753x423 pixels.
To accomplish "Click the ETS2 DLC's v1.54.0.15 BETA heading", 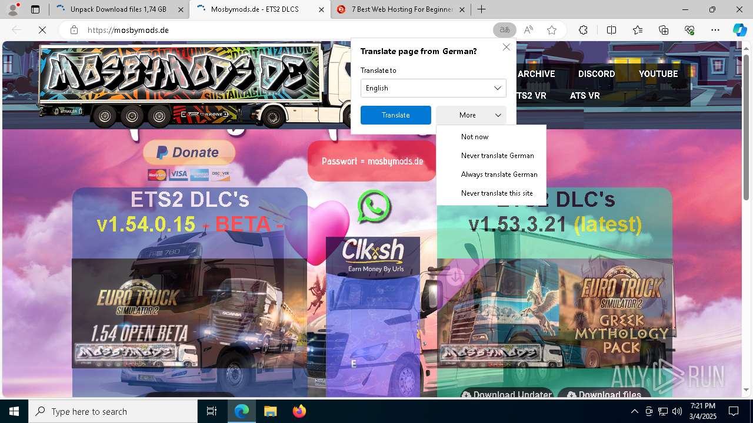I will coord(190,211).
